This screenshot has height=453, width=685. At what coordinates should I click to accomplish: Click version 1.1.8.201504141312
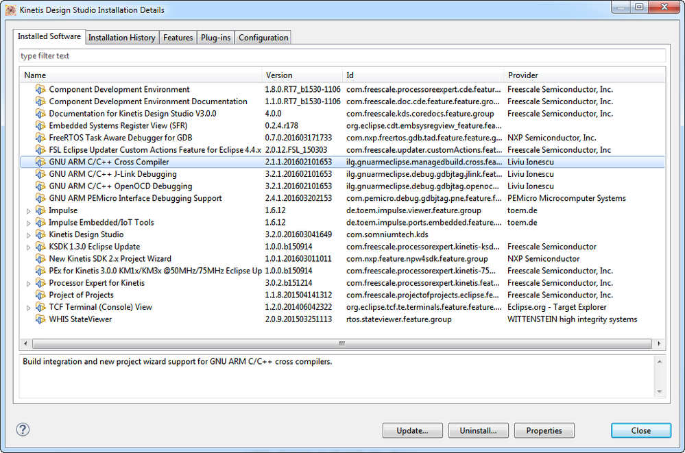coord(298,295)
